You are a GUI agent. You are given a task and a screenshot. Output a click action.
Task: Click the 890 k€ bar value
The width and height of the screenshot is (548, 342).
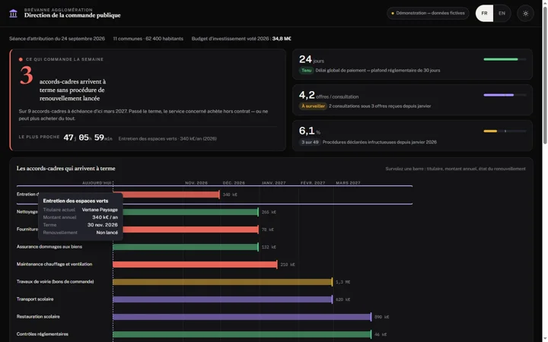(381, 317)
